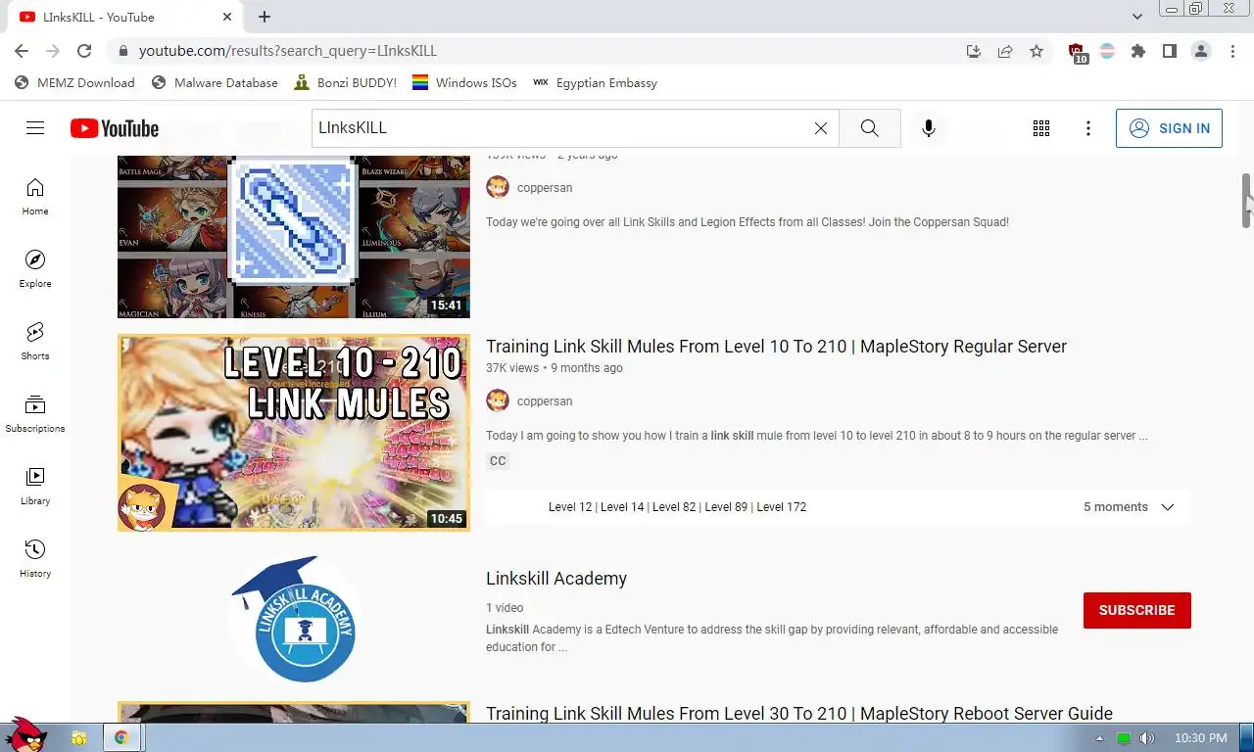Image resolution: width=1254 pixels, height=752 pixels.
Task: Open Subscriptions in sidebar
Action: pyautogui.click(x=35, y=414)
